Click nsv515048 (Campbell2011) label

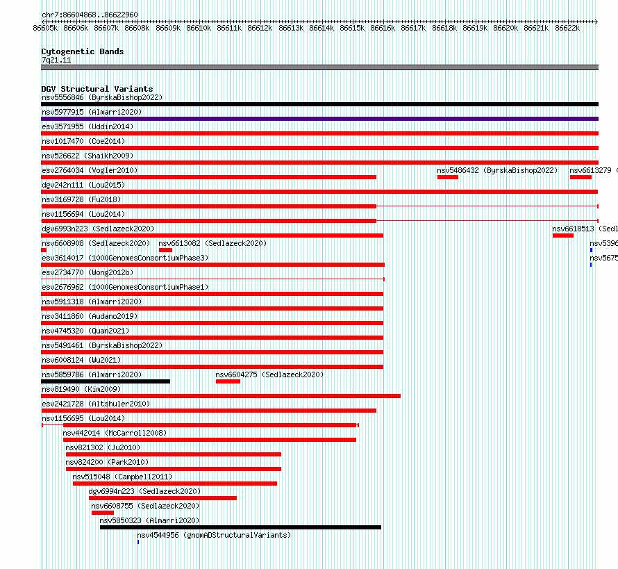pyautogui.click(x=123, y=477)
